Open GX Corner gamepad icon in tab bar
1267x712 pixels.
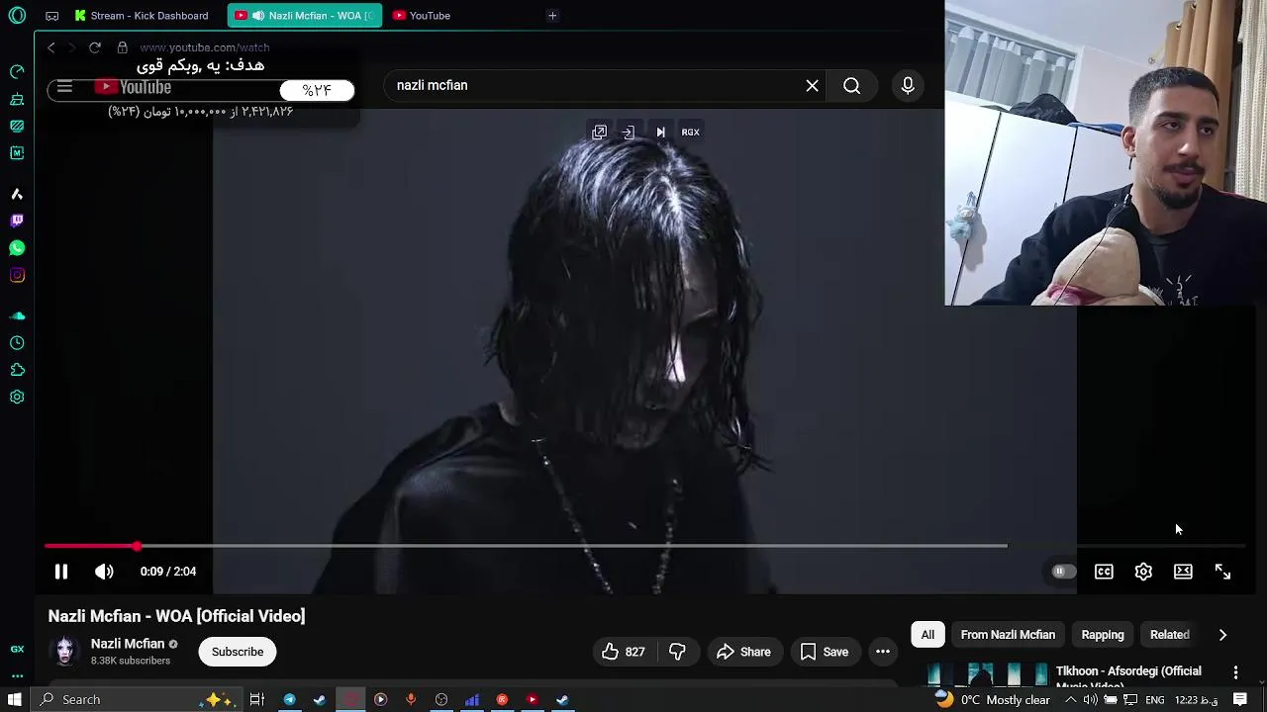[52, 16]
